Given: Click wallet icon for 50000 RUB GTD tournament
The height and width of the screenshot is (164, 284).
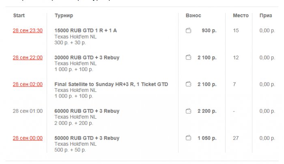Looking at the screenshot, I should click(189, 138).
